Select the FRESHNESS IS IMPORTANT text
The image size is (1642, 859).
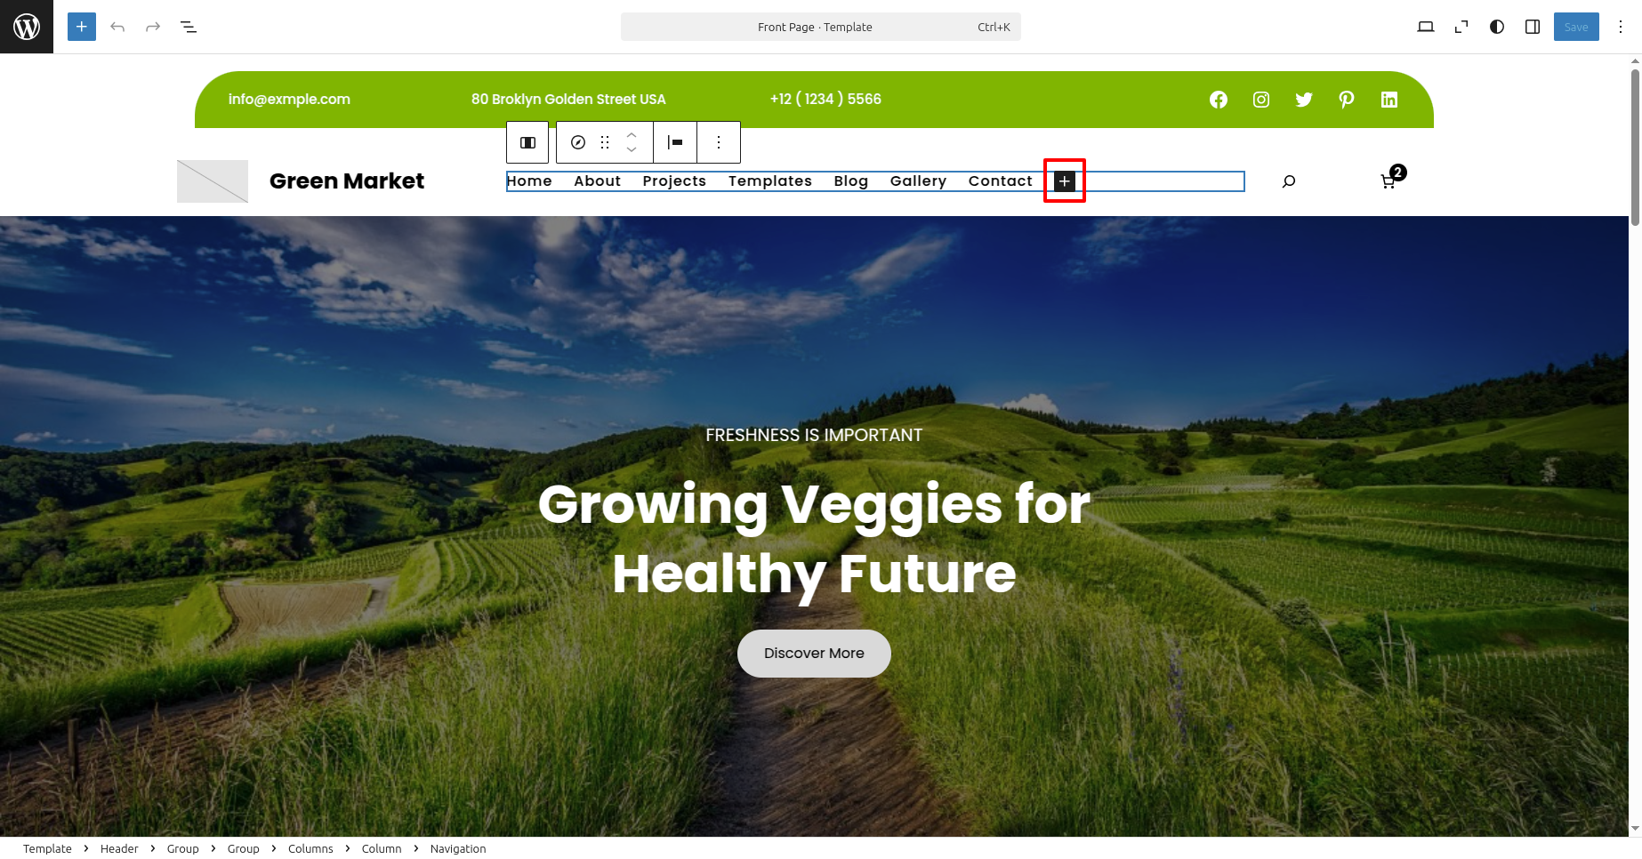click(814, 435)
